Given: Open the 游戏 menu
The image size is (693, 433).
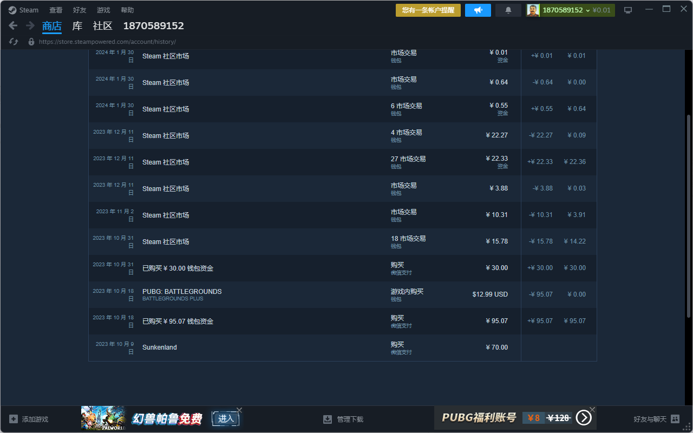Looking at the screenshot, I should pyautogui.click(x=103, y=10).
